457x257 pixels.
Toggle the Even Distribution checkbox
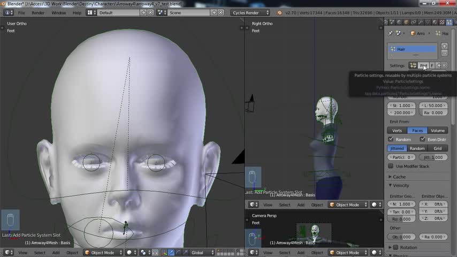(422, 139)
